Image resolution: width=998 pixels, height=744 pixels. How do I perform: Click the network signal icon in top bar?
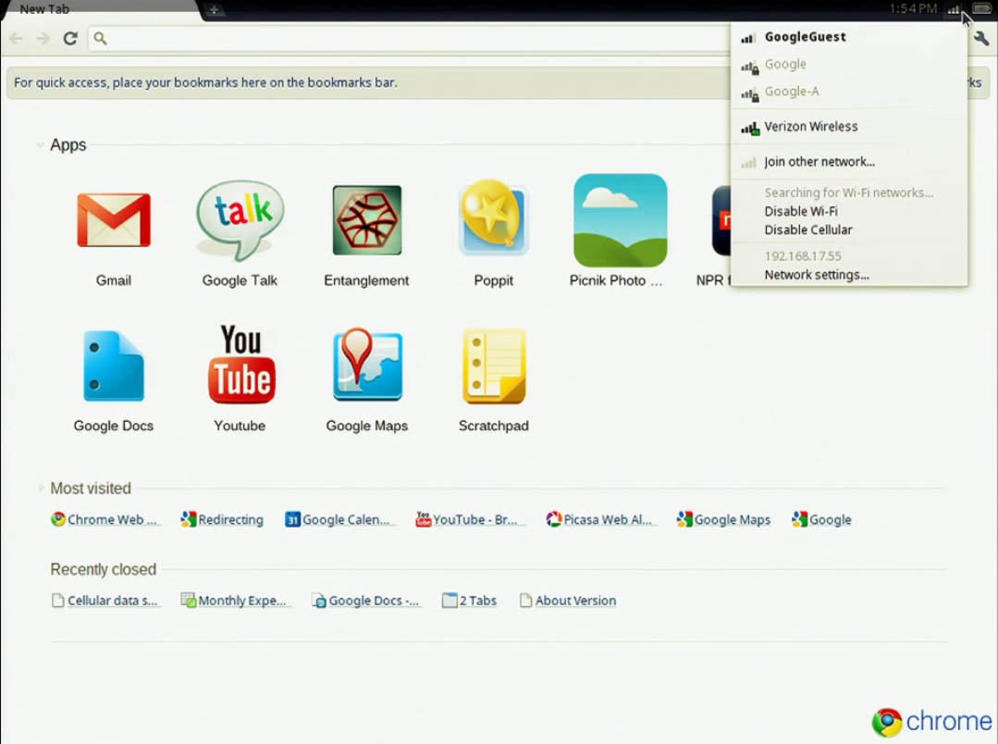pyautogui.click(x=954, y=9)
